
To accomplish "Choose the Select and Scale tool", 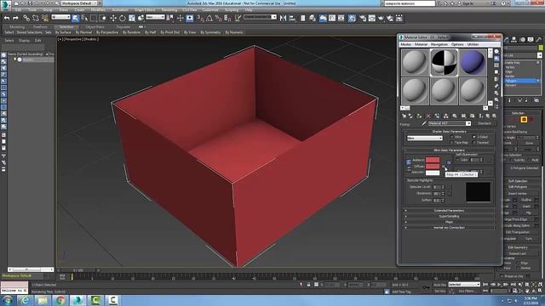I will click(x=132, y=18).
